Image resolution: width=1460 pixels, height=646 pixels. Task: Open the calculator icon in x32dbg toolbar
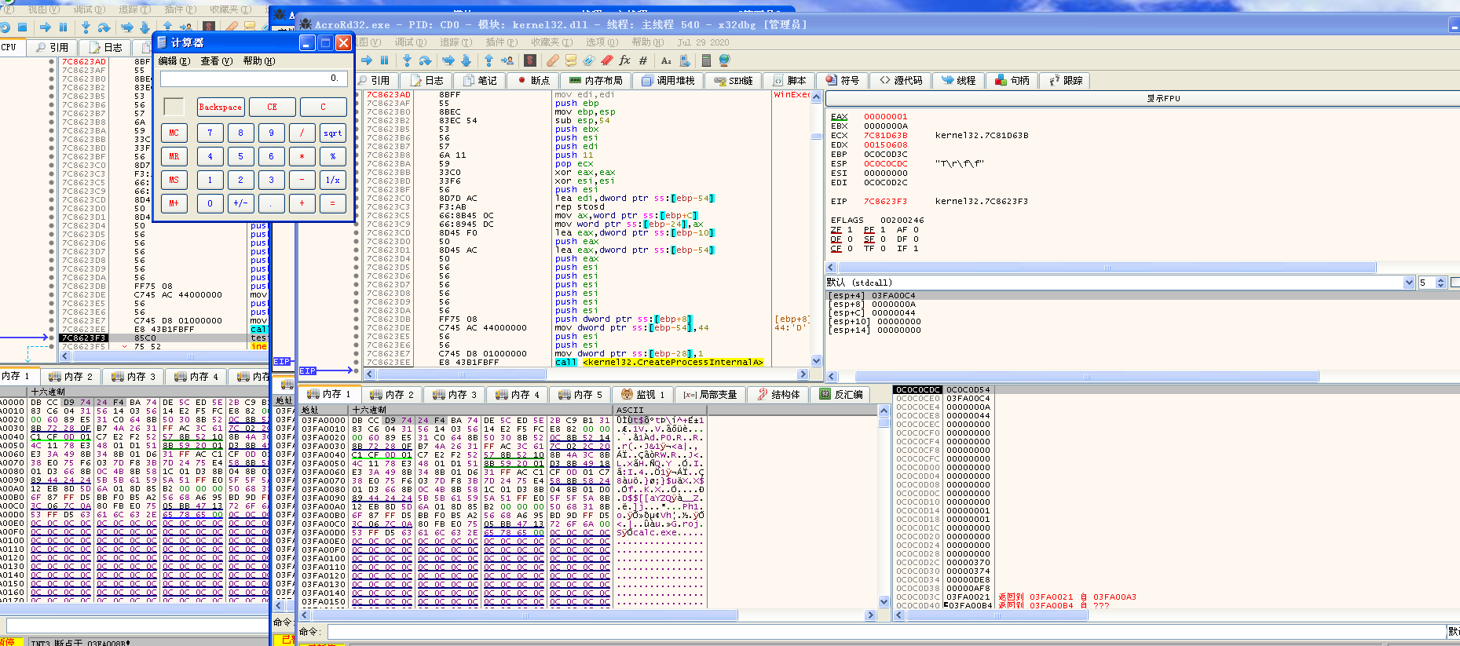click(706, 60)
